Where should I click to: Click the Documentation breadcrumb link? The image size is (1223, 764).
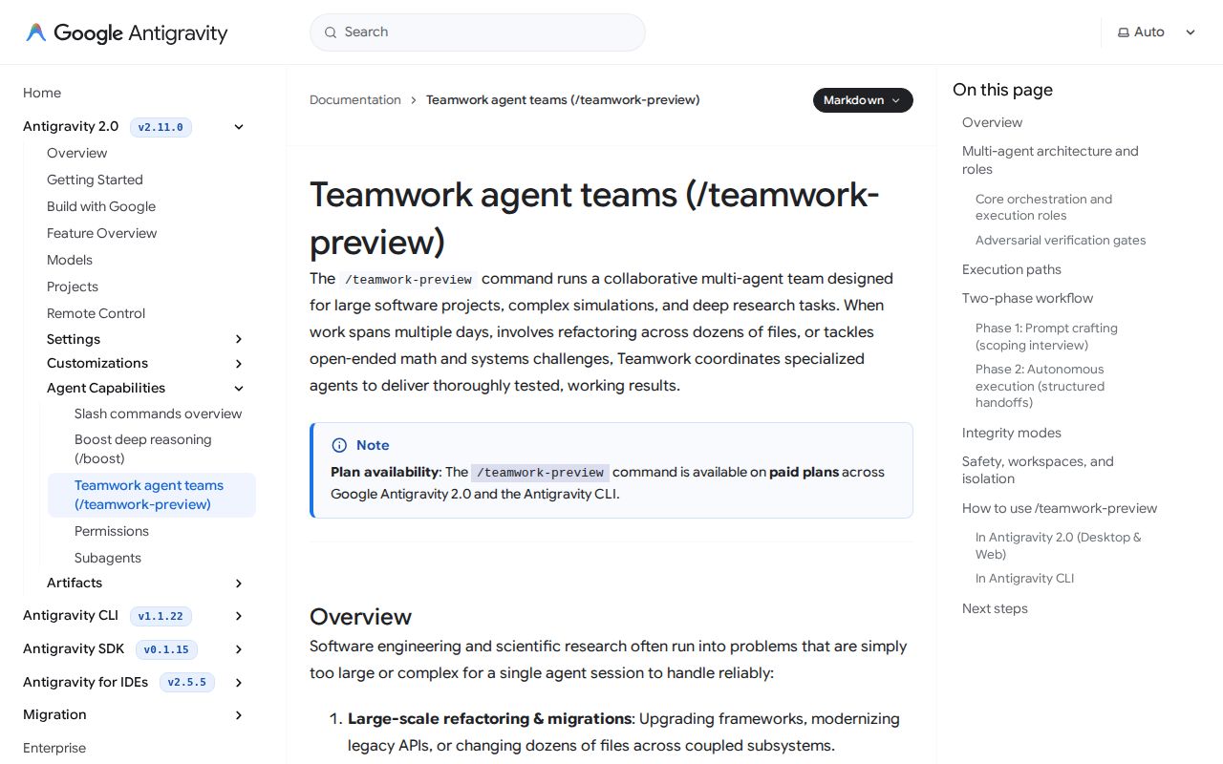[x=355, y=100]
